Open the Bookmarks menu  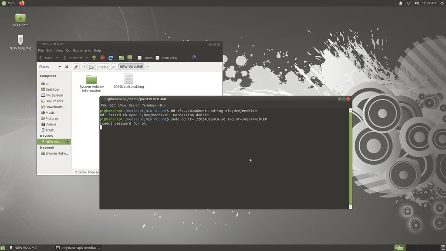pyautogui.click(x=82, y=50)
